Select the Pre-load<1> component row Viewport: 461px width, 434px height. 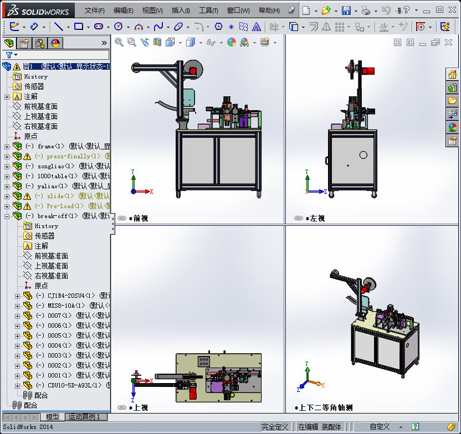click(61, 206)
